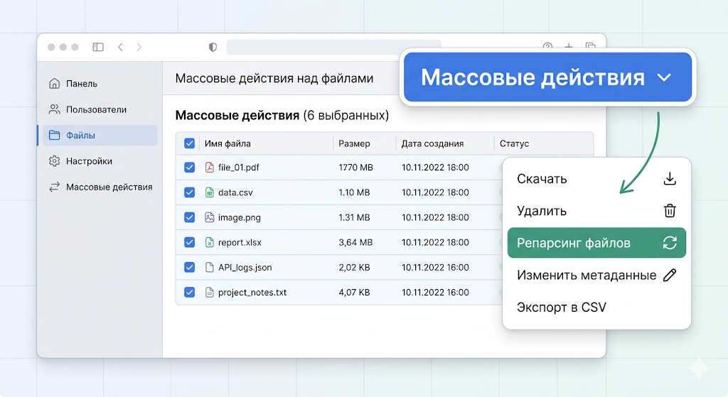Screen dimensions: 728x397
Task: Click the file icon of API_logs.json
Action: click(x=210, y=267)
